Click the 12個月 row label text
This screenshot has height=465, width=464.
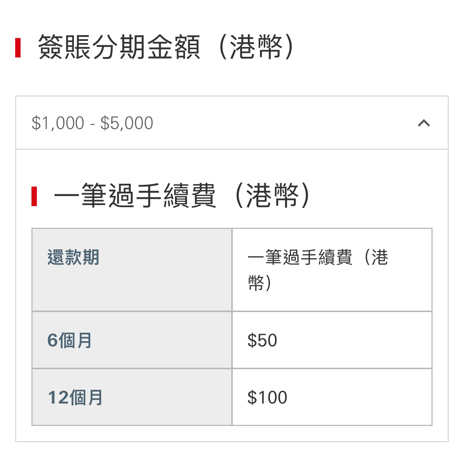point(75,397)
